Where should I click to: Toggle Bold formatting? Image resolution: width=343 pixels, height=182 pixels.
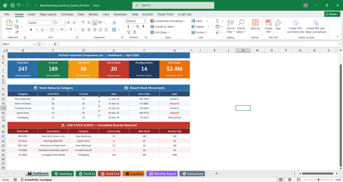coord(31,29)
